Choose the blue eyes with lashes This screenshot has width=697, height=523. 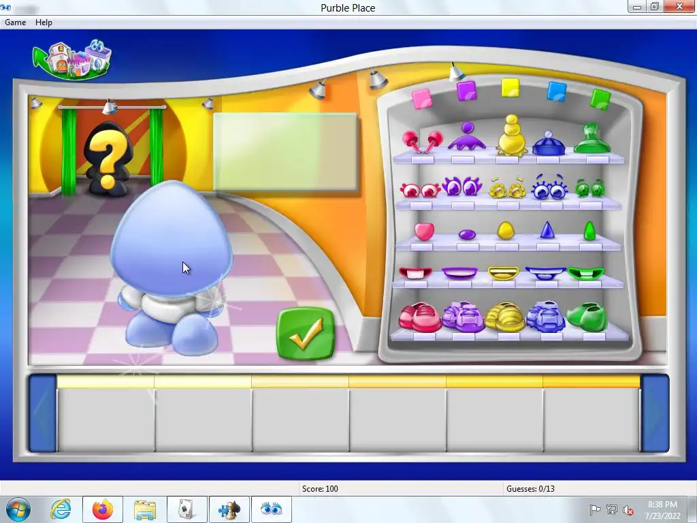click(x=549, y=187)
